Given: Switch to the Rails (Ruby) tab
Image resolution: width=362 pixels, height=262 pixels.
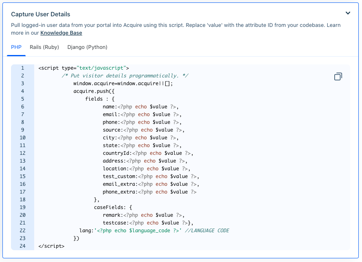Looking at the screenshot, I should pos(44,47).
